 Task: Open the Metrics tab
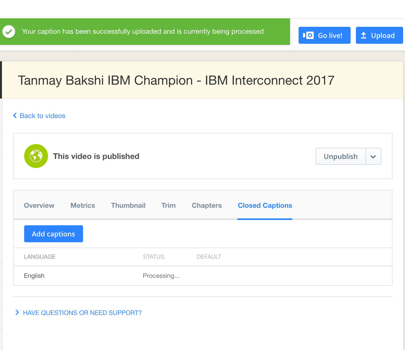coord(83,205)
